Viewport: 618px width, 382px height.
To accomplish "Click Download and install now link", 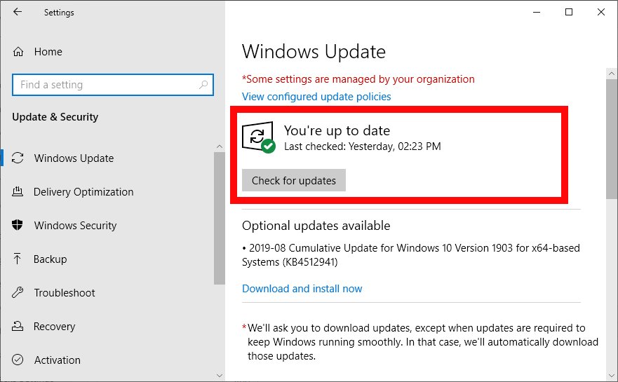I will click(x=302, y=289).
